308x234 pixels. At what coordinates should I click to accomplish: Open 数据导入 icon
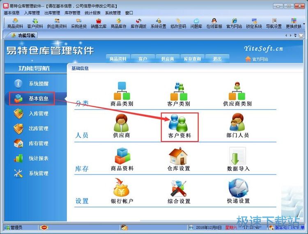(238, 159)
